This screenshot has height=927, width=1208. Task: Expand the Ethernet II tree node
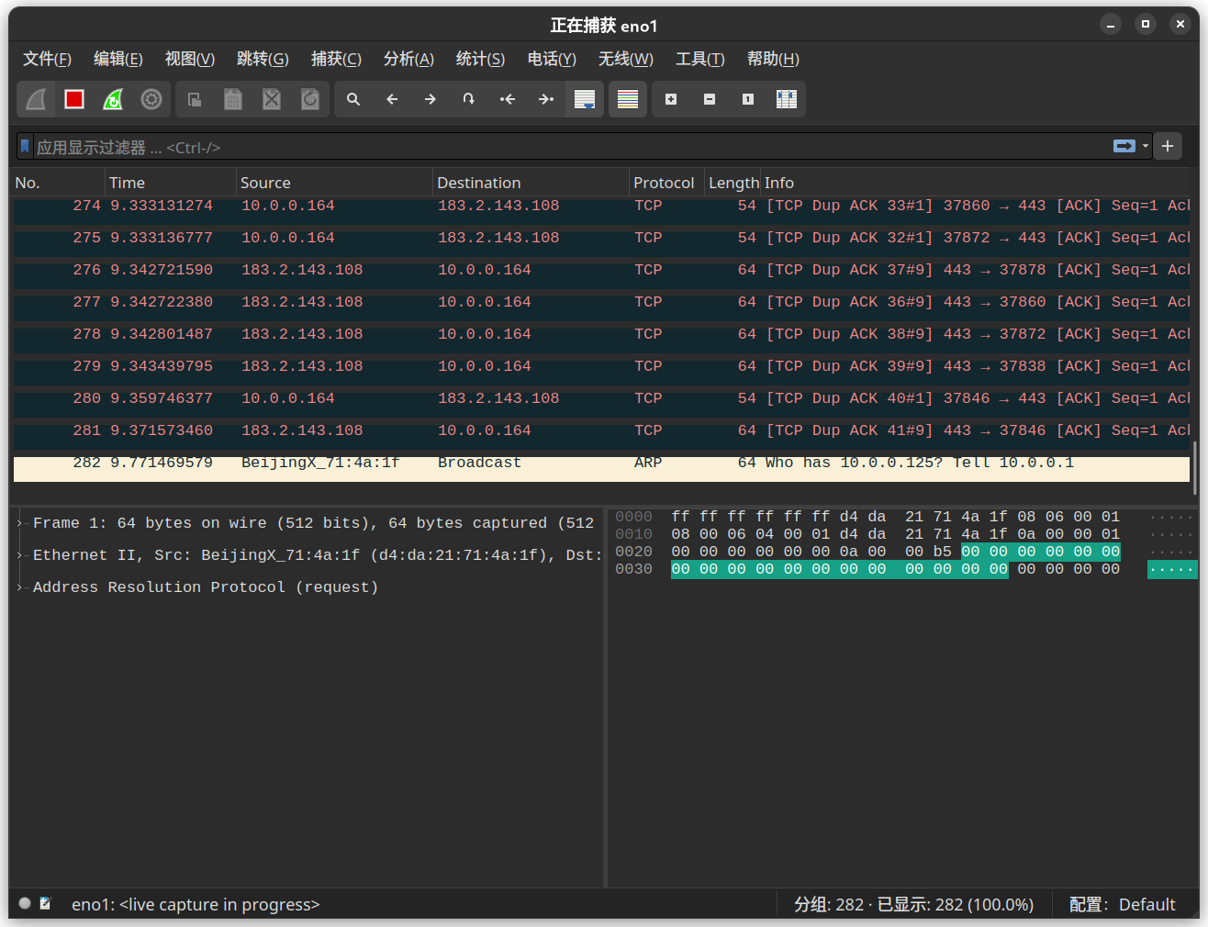click(19, 555)
